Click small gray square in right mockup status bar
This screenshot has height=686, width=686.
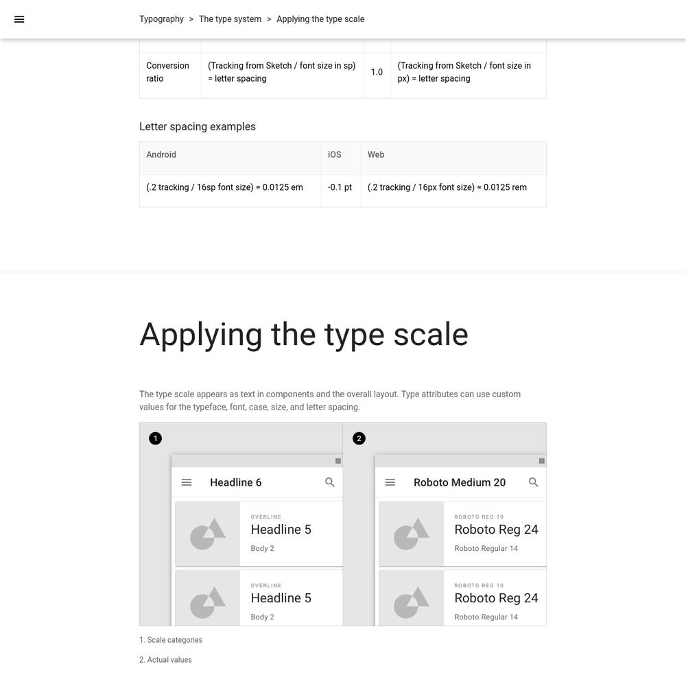[542, 461]
